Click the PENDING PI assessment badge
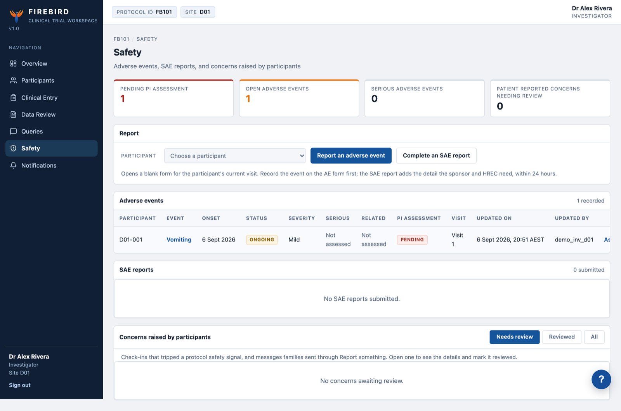 (x=412, y=239)
